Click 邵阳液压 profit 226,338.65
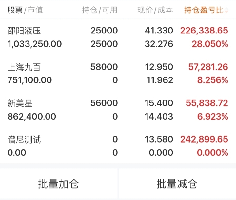 click(x=204, y=31)
